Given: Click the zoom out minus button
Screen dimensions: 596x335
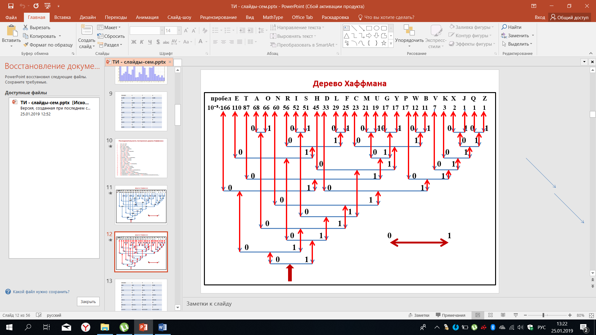Looking at the screenshot, I should click(x=525, y=315).
